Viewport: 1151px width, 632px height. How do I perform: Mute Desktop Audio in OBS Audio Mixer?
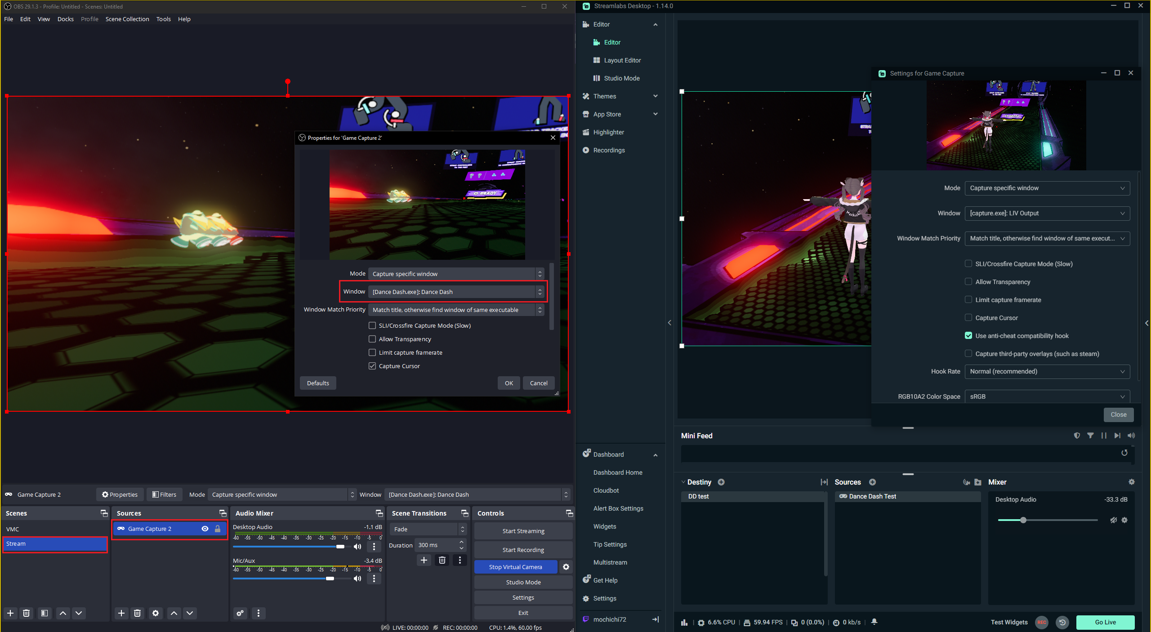357,547
